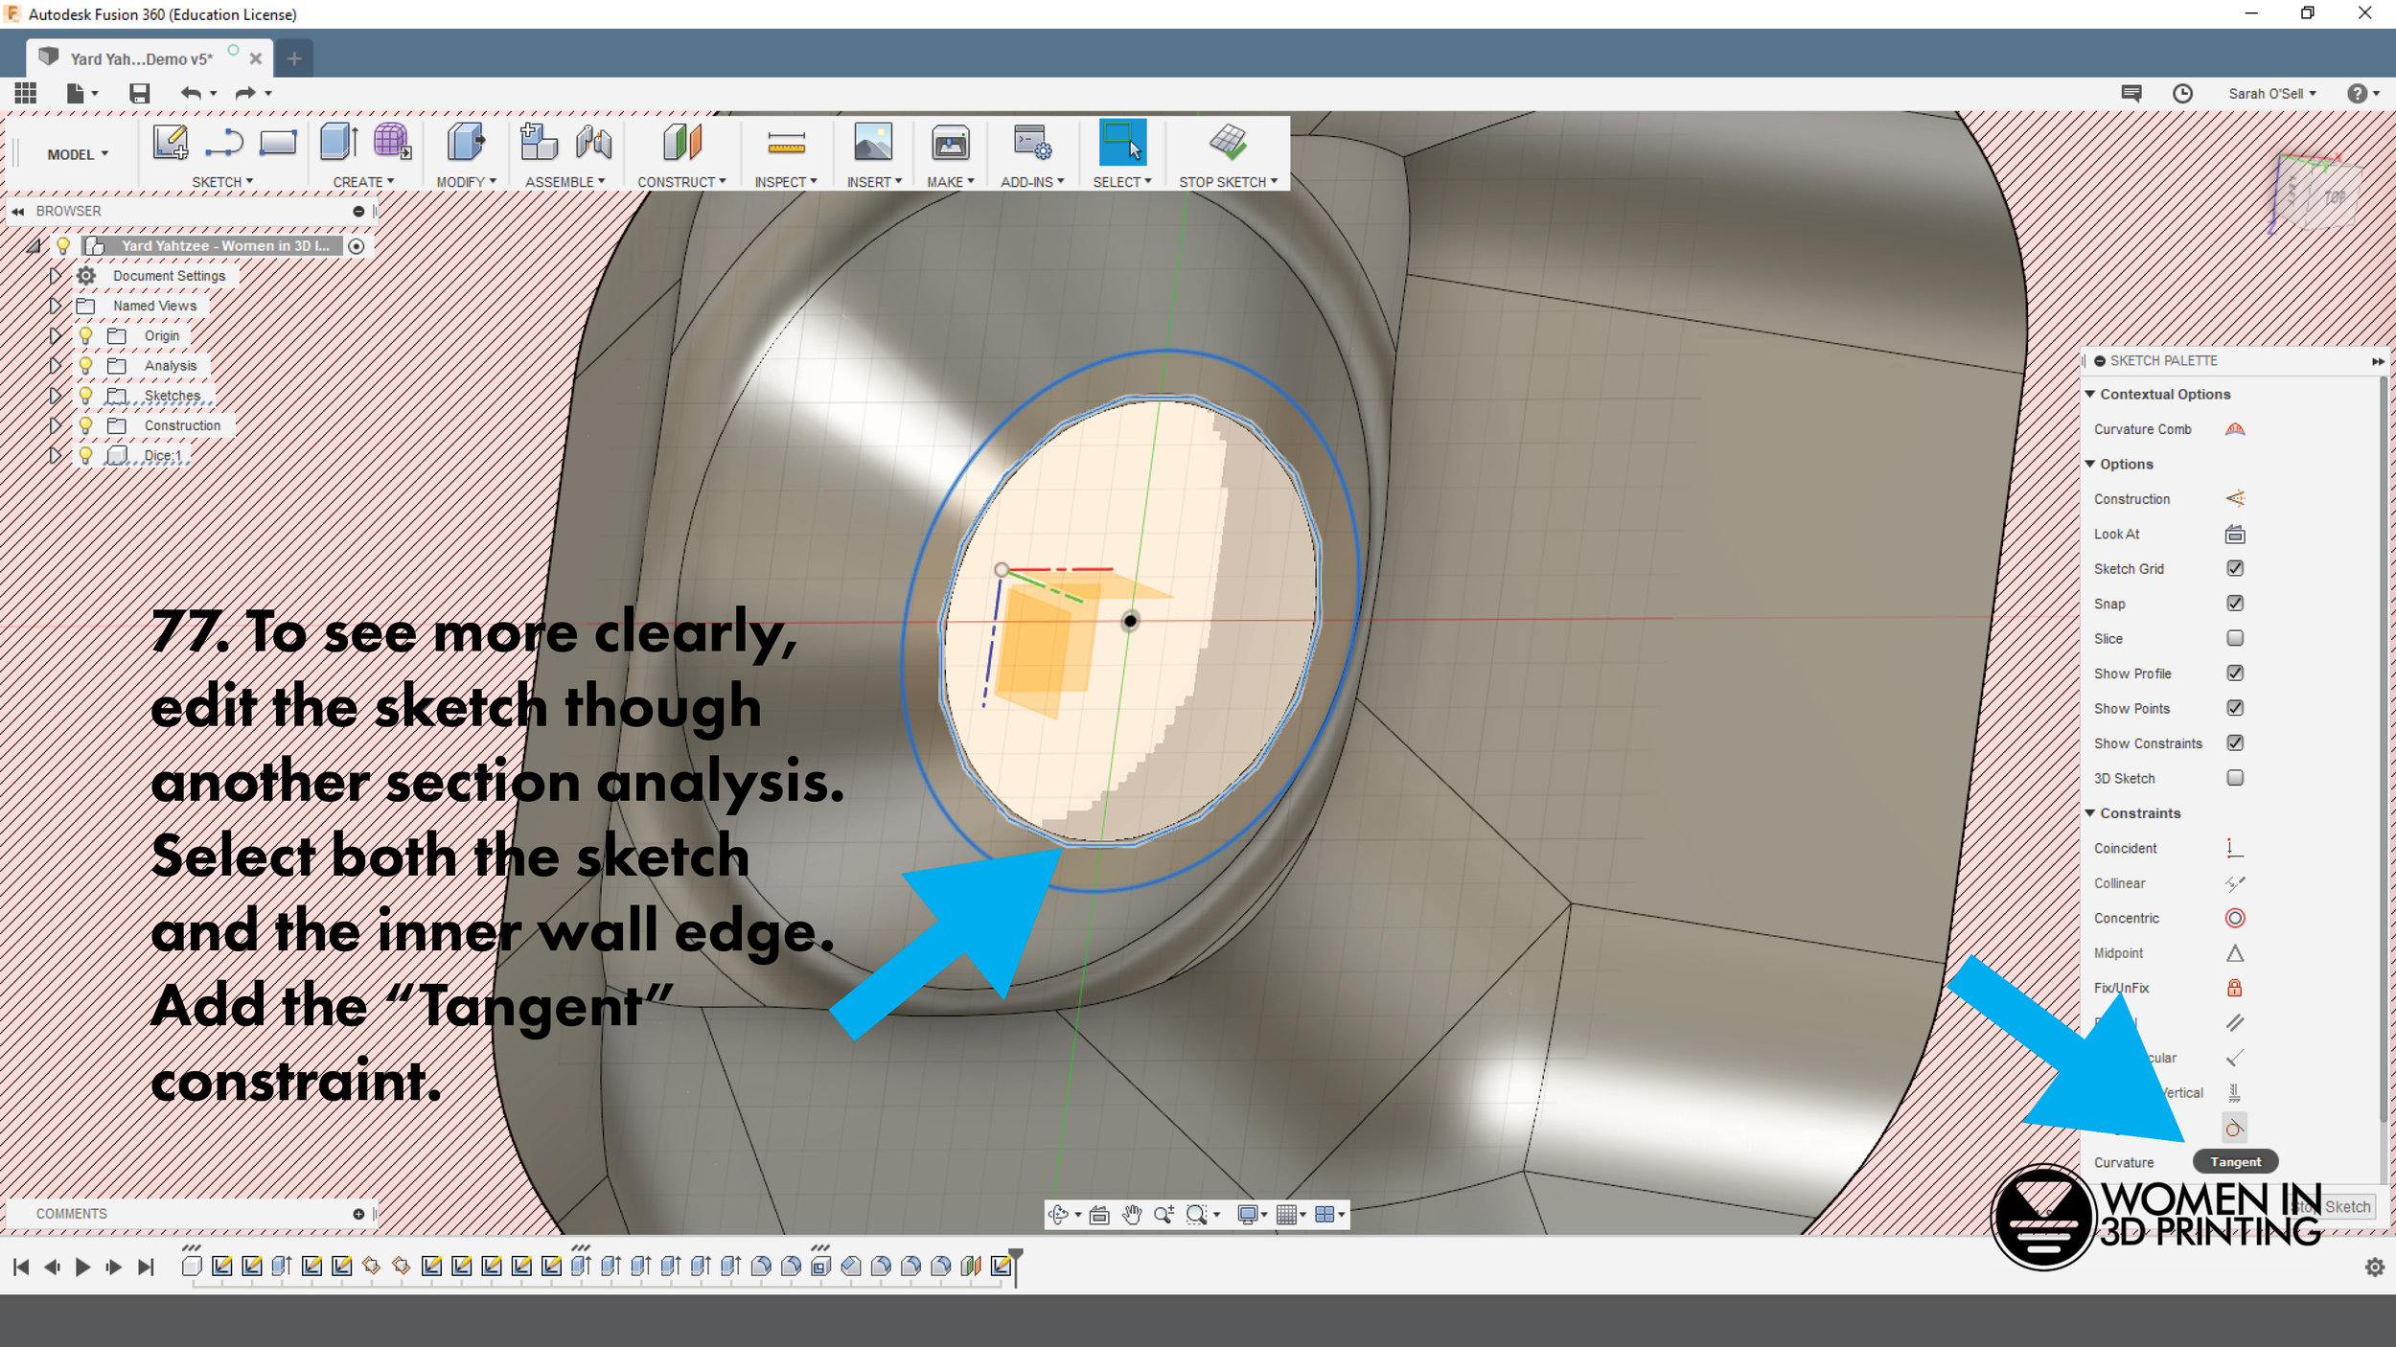Open the MODIFY menu
The width and height of the screenshot is (2396, 1347).
pos(467,182)
